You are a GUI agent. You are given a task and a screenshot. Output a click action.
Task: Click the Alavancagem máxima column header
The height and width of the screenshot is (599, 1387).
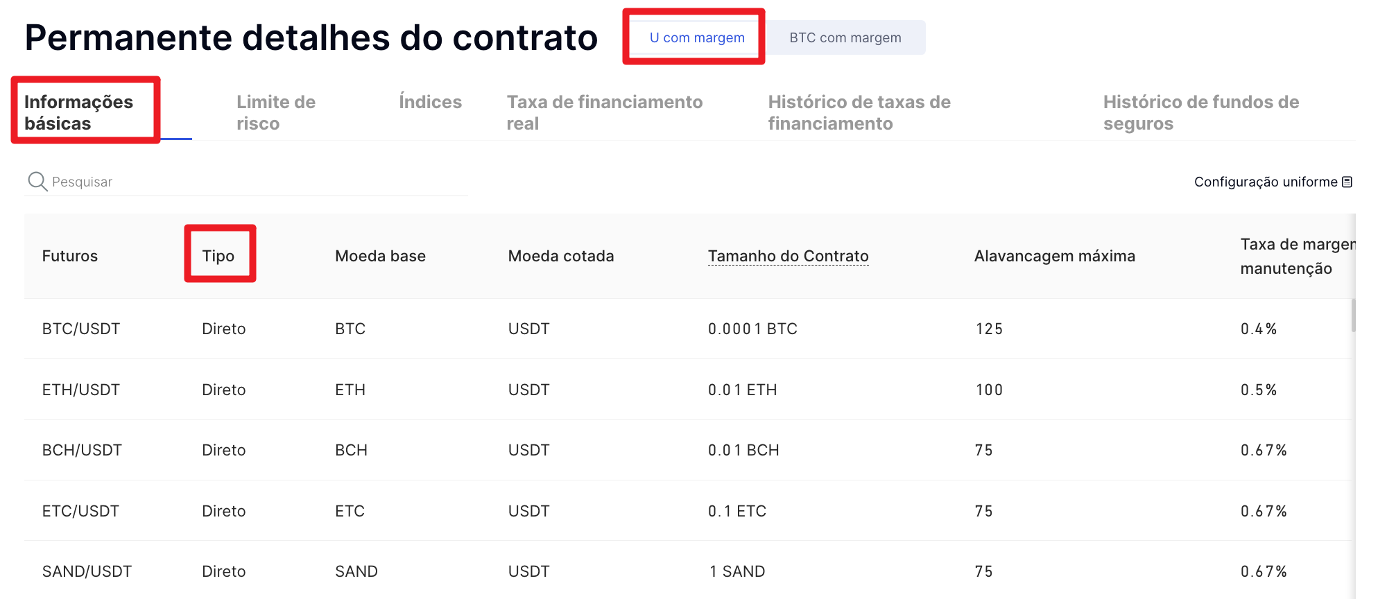coord(1054,256)
